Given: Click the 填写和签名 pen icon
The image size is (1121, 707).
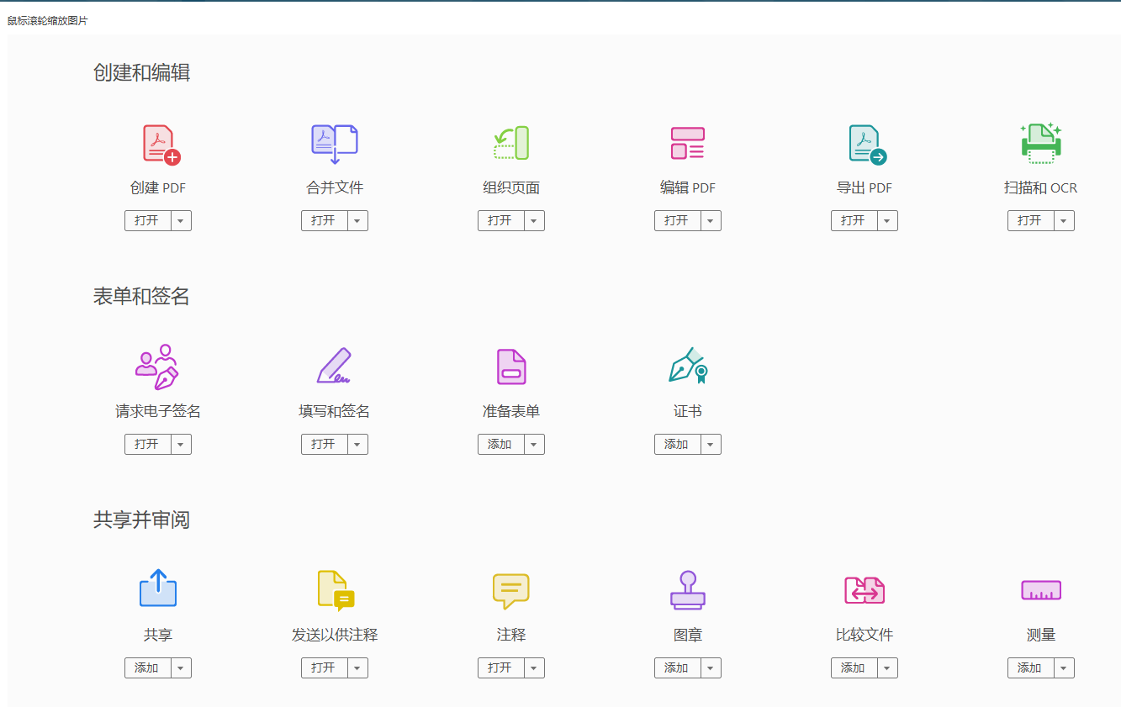Looking at the screenshot, I should tap(335, 367).
